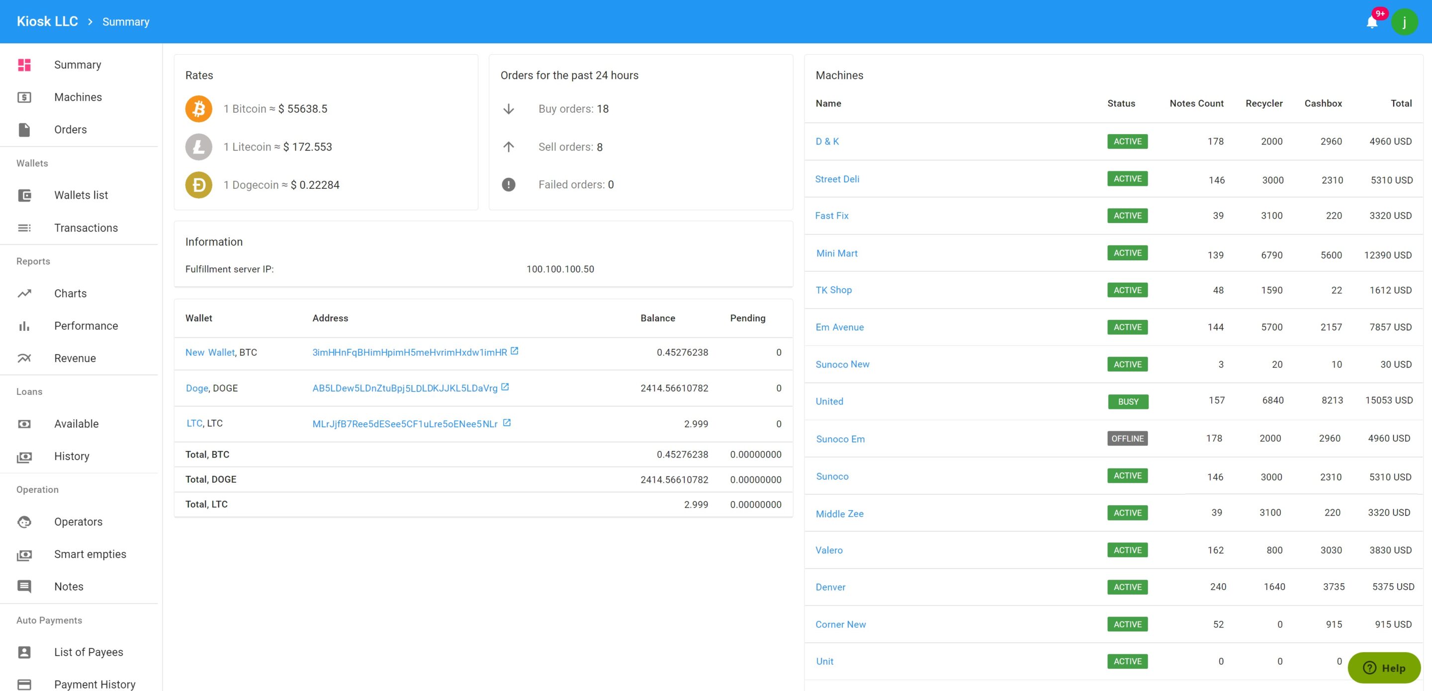
Task: Open the notification bell with 9+ badge
Action: [1372, 22]
